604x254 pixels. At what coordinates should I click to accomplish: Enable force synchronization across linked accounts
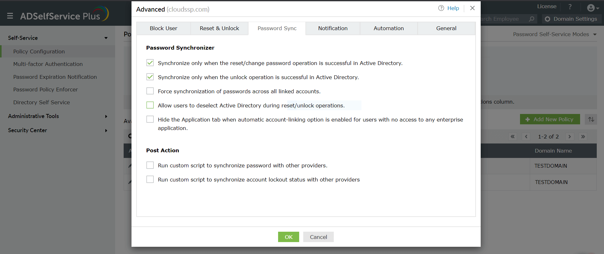point(150,91)
